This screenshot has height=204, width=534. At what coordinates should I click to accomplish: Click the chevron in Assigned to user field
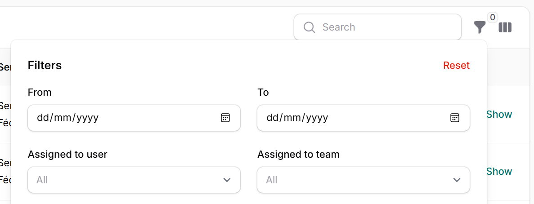pos(227,180)
